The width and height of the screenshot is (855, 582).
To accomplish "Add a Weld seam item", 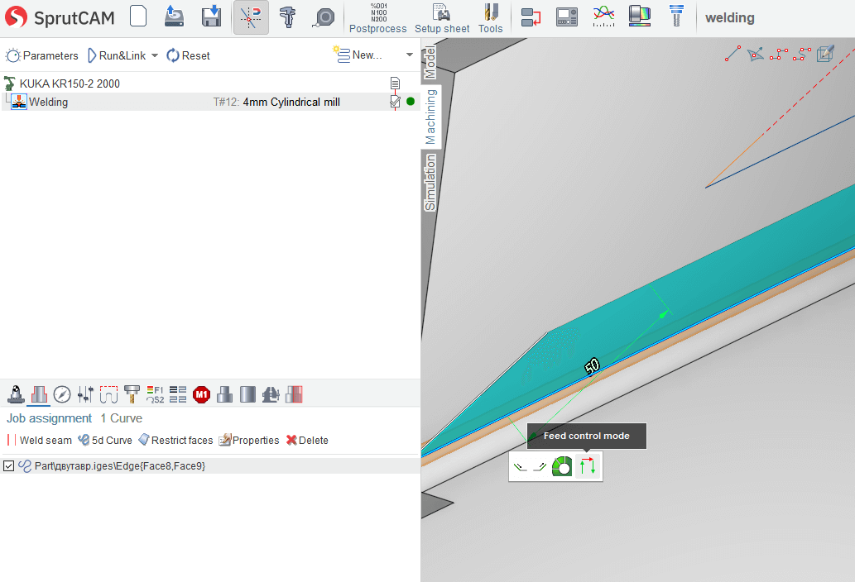I will (x=39, y=440).
